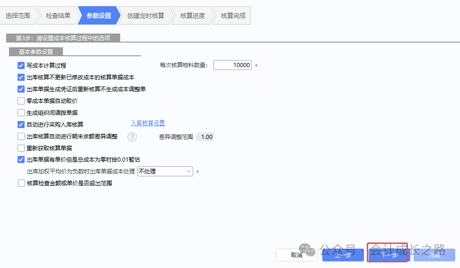Check 出库核算自动进行期末余额差异调整
This screenshot has width=460, height=268.
tap(21, 137)
